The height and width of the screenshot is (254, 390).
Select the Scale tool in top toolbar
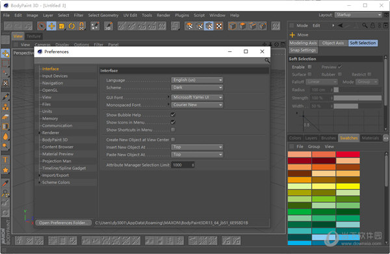(x=62, y=26)
